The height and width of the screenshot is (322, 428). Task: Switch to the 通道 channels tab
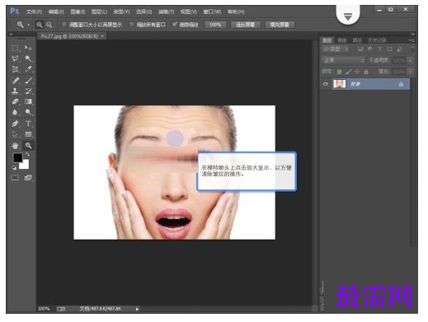pyautogui.click(x=341, y=40)
